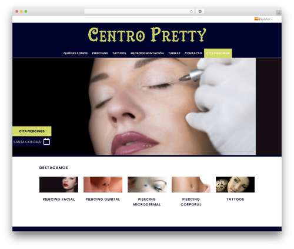This screenshot has width=294, height=249.
Task: Open the Tarifas navigation item
Action: tap(174, 53)
